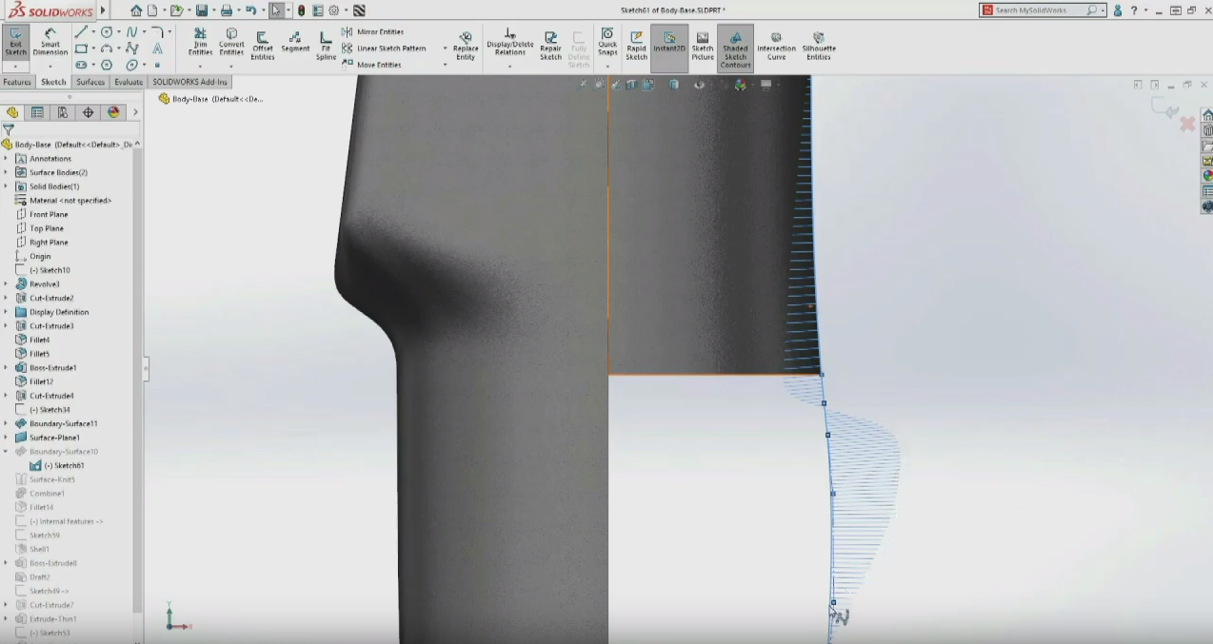Click the Segment tool
The width and height of the screenshot is (1213, 644).
point(295,43)
